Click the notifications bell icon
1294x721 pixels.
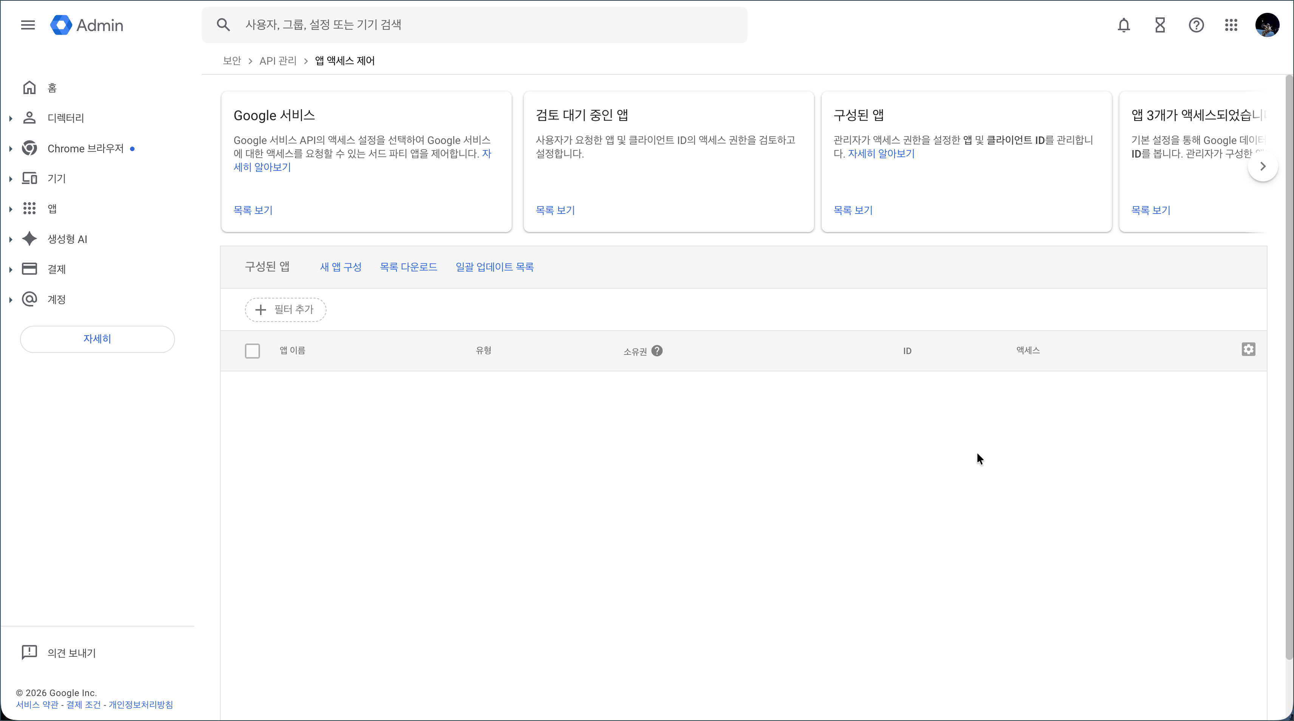[x=1124, y=25]
